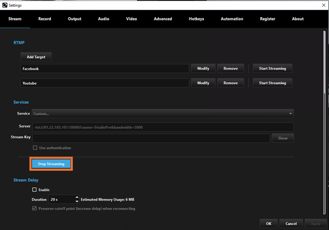Stop the active stream

[51, 163]
